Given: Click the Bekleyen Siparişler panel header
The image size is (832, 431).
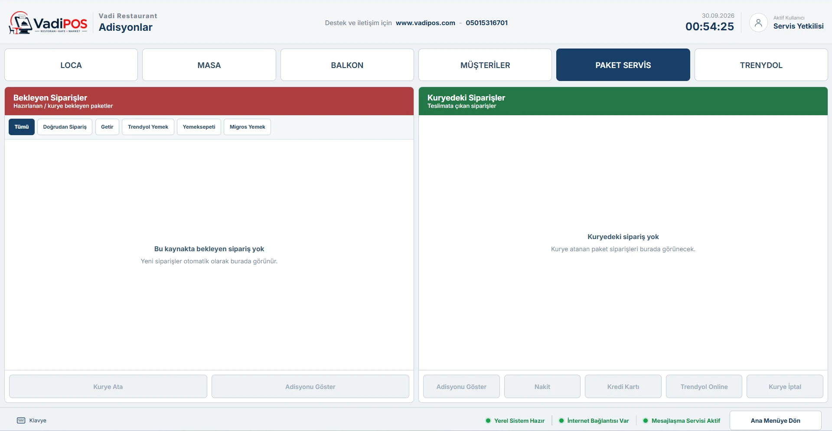Looking at the screenshot, I should point(209,101).
